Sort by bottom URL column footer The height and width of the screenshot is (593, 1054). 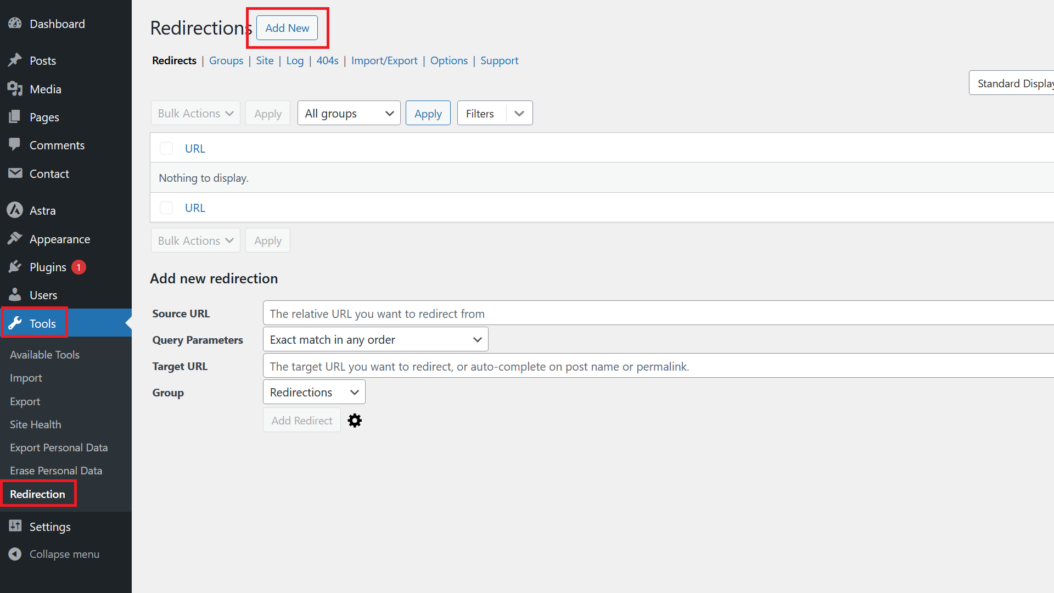pyautogui.click(x=195, y=208)
